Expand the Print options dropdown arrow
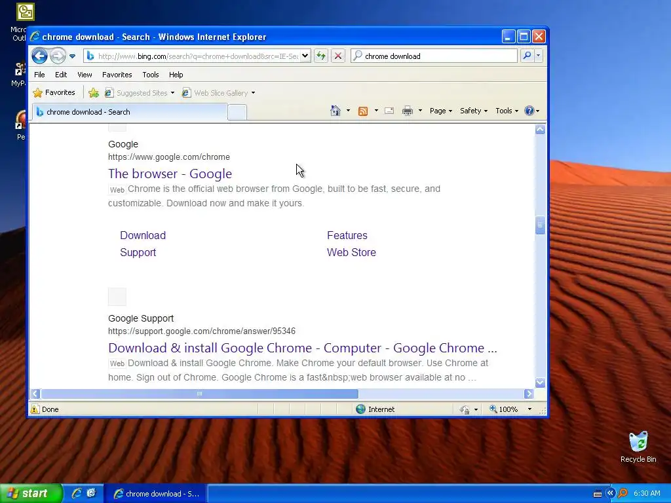671x503 pixels. [420, 111]
